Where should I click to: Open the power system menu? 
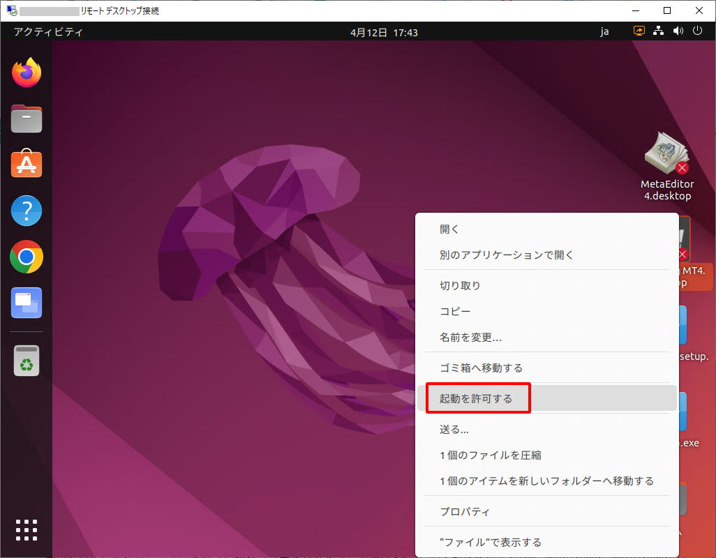click(696, 31)
